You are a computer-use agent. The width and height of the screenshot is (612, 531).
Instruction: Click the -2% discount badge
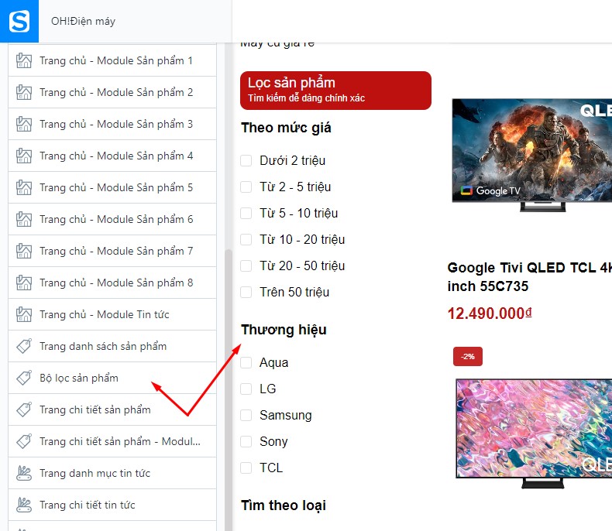tap(468, 356)
